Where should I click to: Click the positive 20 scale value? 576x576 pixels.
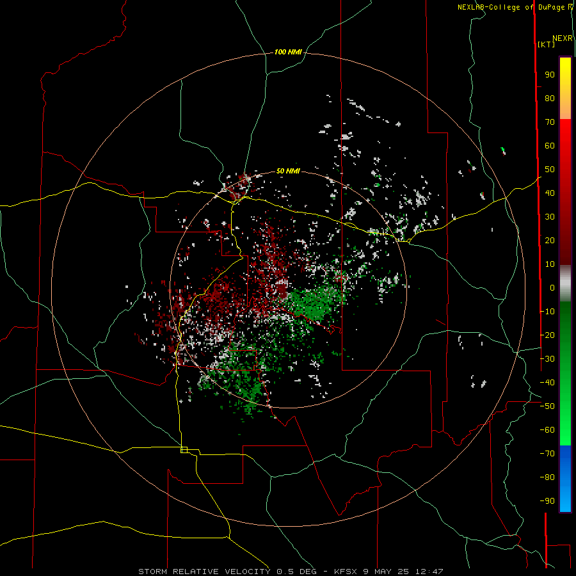(x=550, y=240)
